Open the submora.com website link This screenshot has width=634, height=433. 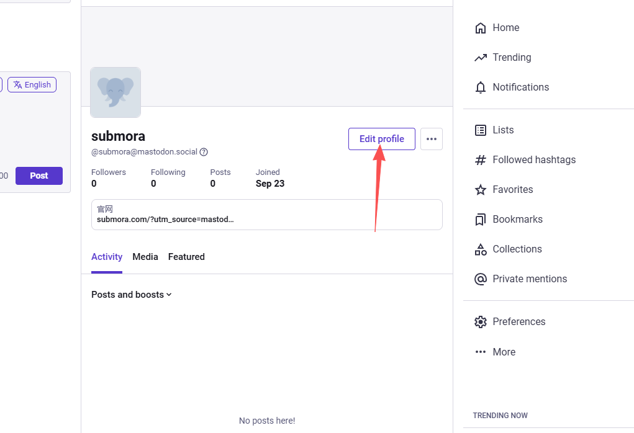pos(165,220)
